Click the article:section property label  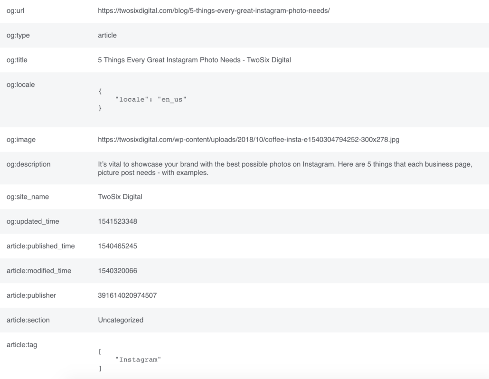point(28,320)
